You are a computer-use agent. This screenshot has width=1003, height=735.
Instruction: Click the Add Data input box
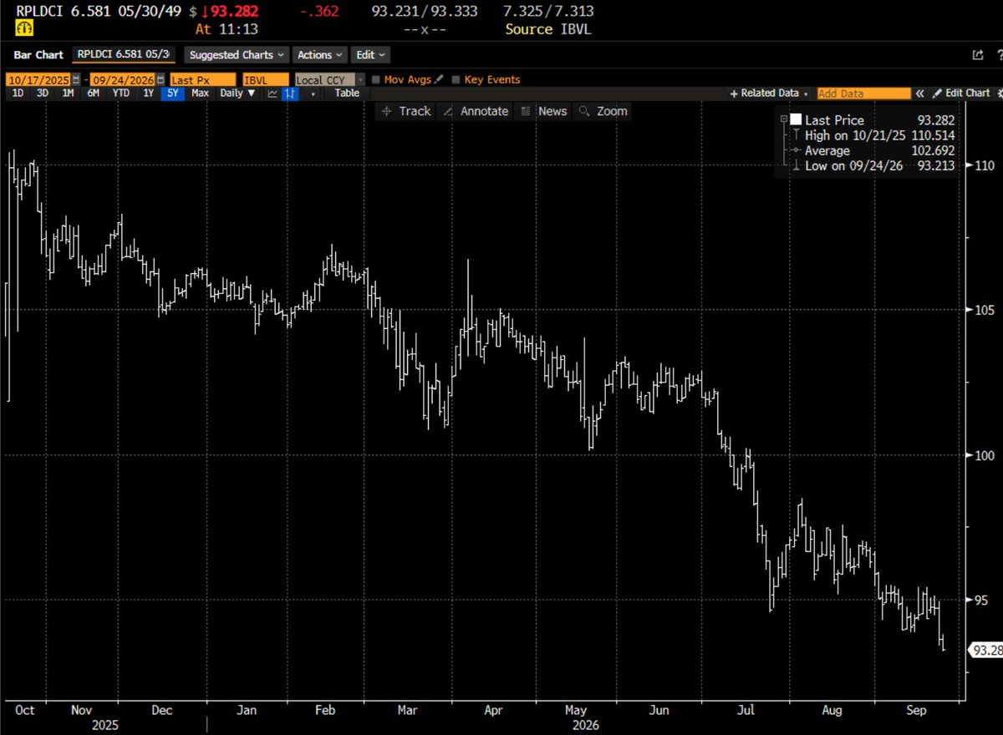pos(863,94)
